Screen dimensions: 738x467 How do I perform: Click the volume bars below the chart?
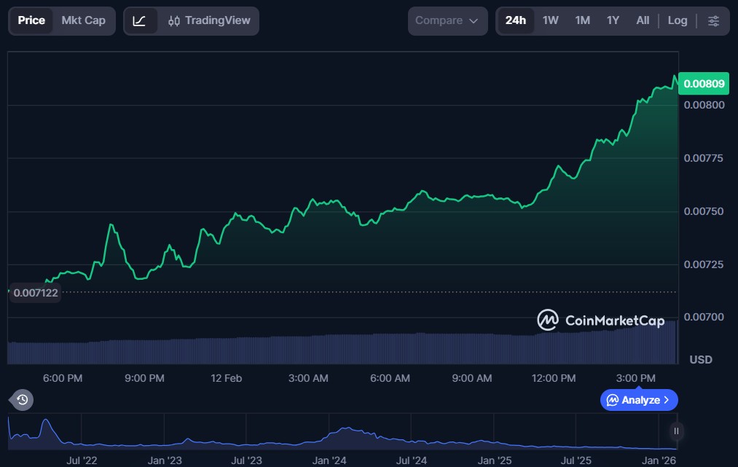(342, 348)
